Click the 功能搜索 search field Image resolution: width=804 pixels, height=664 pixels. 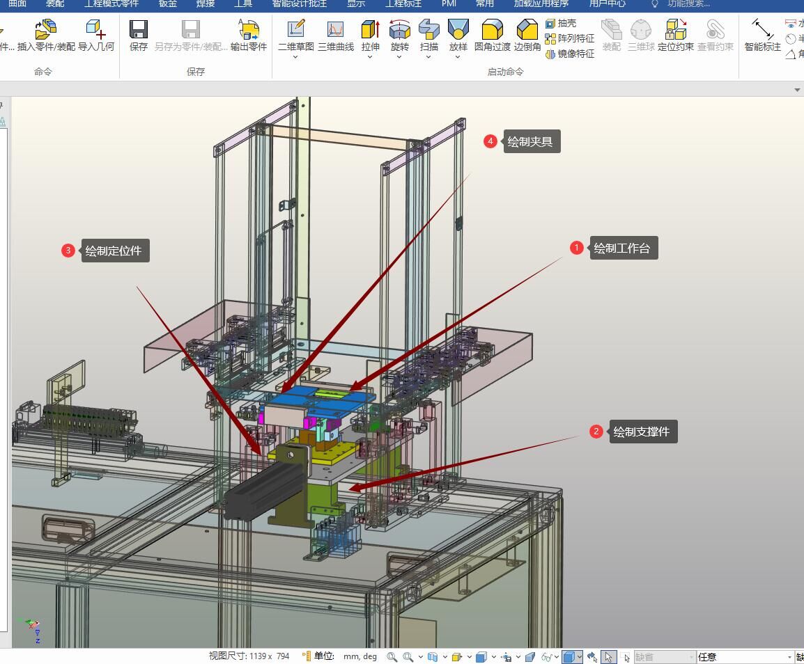(688, 3)
